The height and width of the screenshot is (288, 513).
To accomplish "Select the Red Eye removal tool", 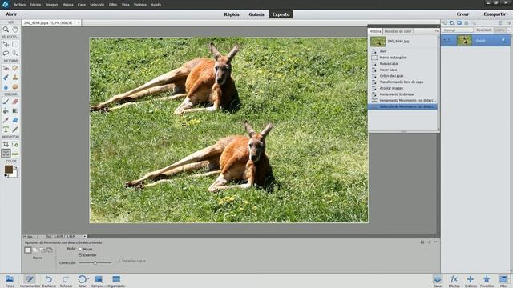I will tap(6, 68).
